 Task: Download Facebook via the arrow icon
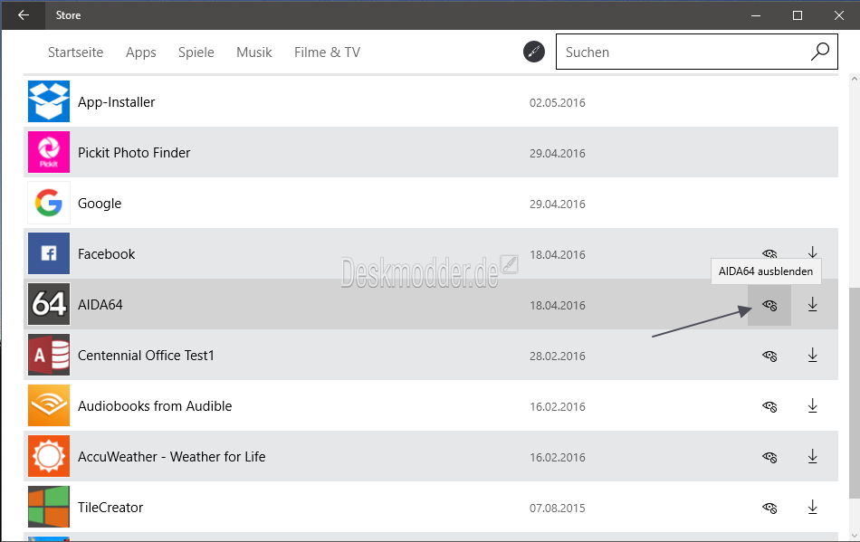[812, 252]
